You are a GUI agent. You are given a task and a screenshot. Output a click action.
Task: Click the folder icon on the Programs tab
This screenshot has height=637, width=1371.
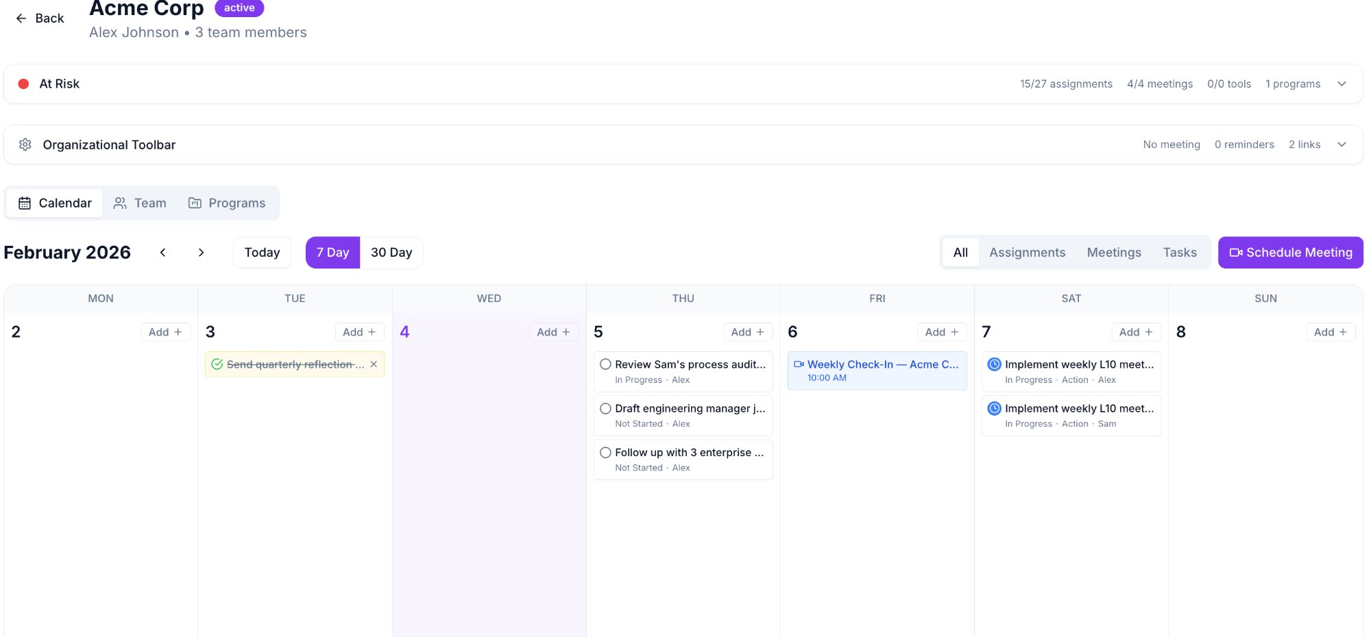point(195,203)
